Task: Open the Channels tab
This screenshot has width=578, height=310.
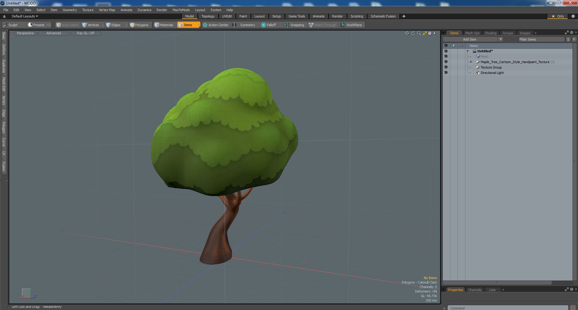Action: [475, 290]
